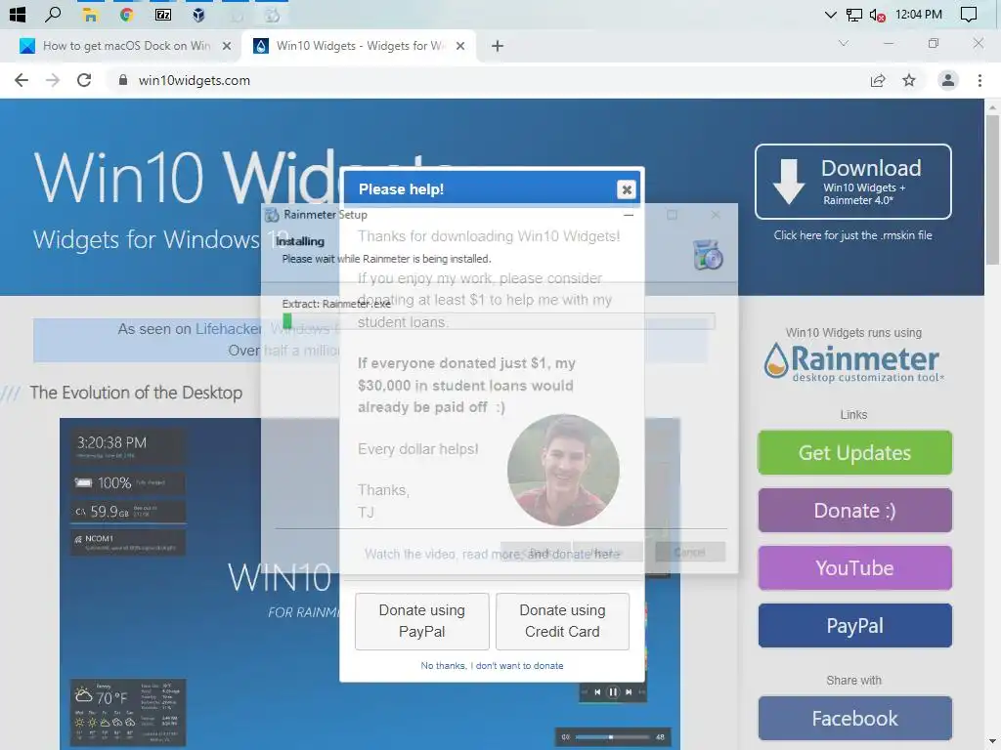Open the notification center icon
1001x750 pixels.
click(x=968, y=15)
